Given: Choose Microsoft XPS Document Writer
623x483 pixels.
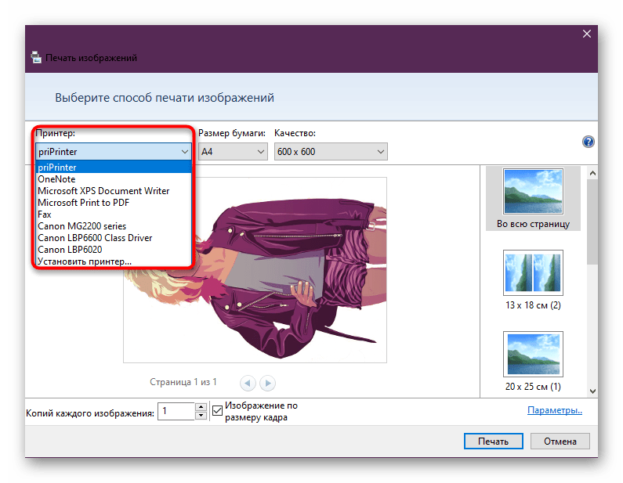Looking at the screenshot, I should pyautogui.click(x=114, y=191).
